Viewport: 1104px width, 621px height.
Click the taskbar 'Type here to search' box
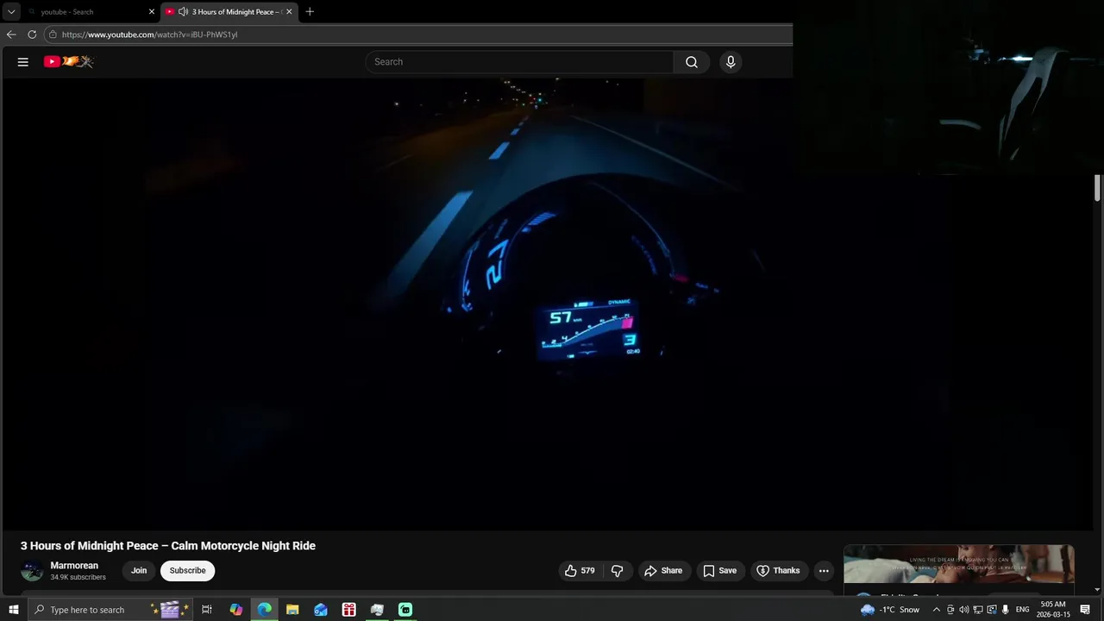(110, 610)
